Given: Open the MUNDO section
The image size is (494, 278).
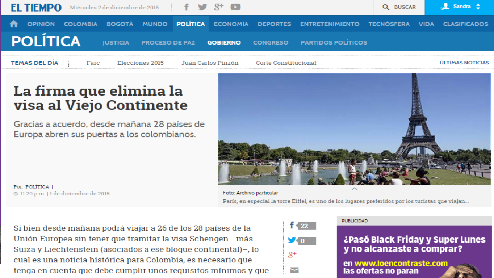Looking at the screenshot, I should [155, 24].
